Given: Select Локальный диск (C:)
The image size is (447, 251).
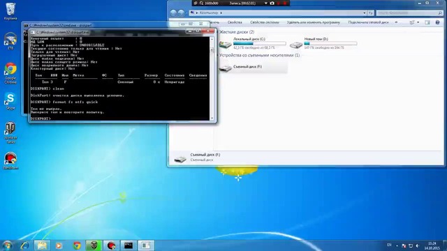Looking at the screenshot, I should [x=253, y=43].
